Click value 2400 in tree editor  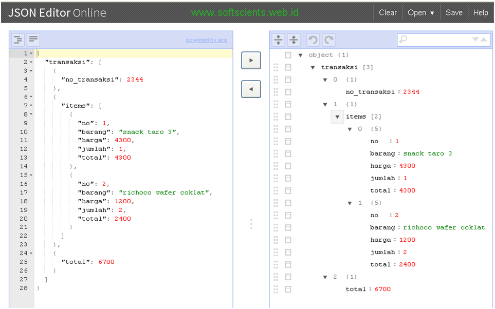[x=407, y=264]
